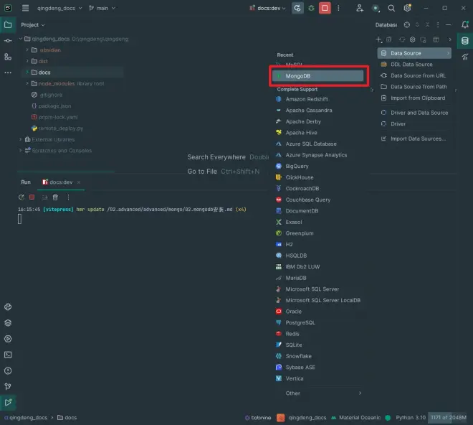Open run configuration more actions

338,8
